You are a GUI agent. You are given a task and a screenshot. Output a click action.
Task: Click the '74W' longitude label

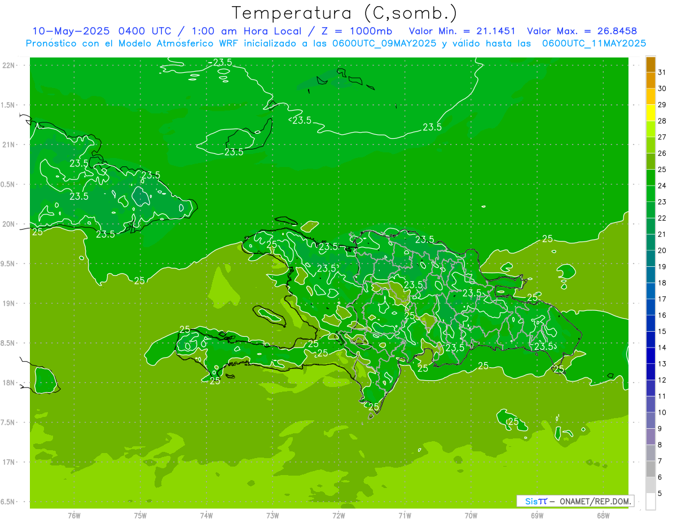click(x=206, y=516)
